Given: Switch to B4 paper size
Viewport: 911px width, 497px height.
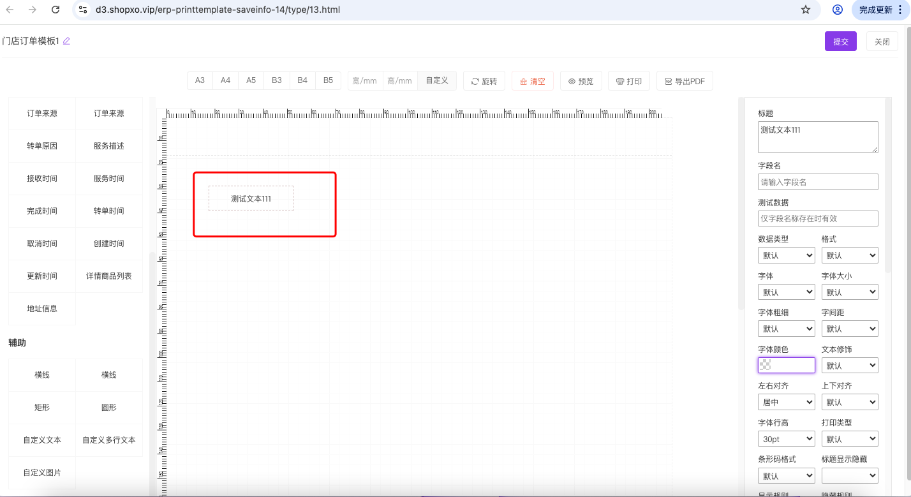Looking at the screenshot, I should pyautogui.click(x=302, y=80).
